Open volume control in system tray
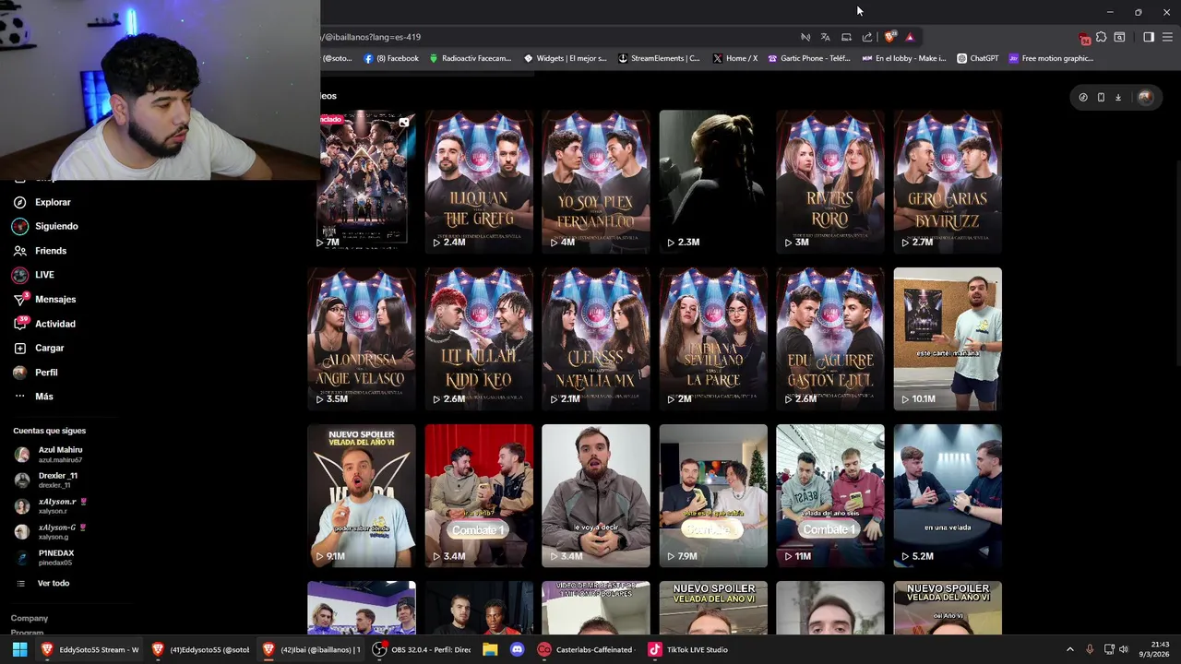Screen dimensions: 1181x664 (1123, 649)
